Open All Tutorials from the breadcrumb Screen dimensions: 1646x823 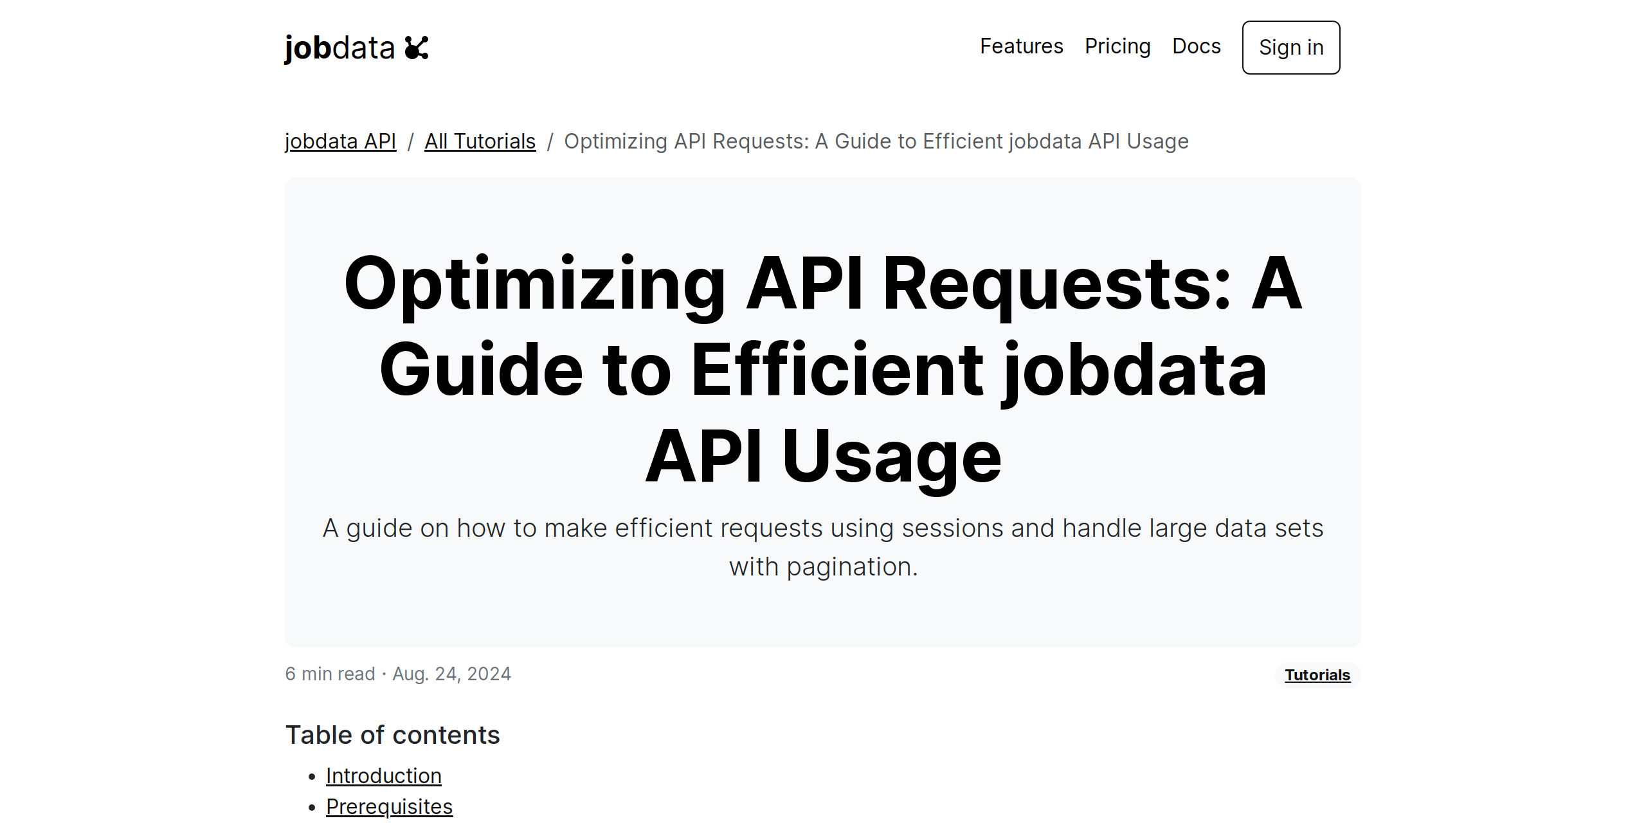(480, 141)
